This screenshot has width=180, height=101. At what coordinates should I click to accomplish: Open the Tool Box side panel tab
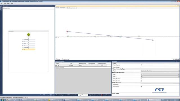[x=1, y=8]
